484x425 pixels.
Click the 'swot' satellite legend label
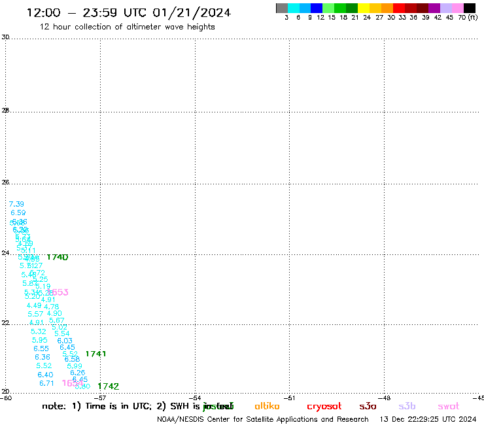tap(449, 407)
